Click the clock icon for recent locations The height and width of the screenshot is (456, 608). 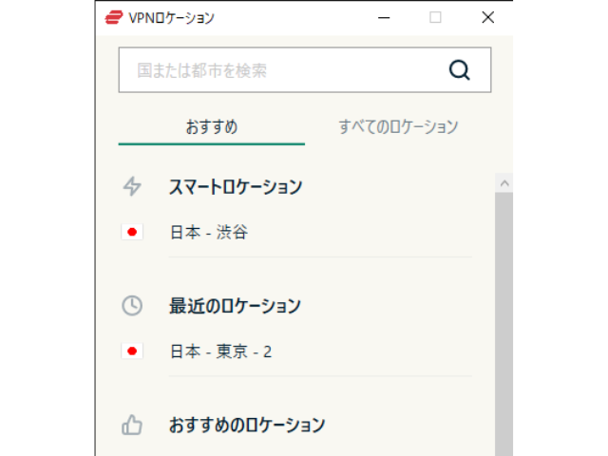tap(132, 306)
